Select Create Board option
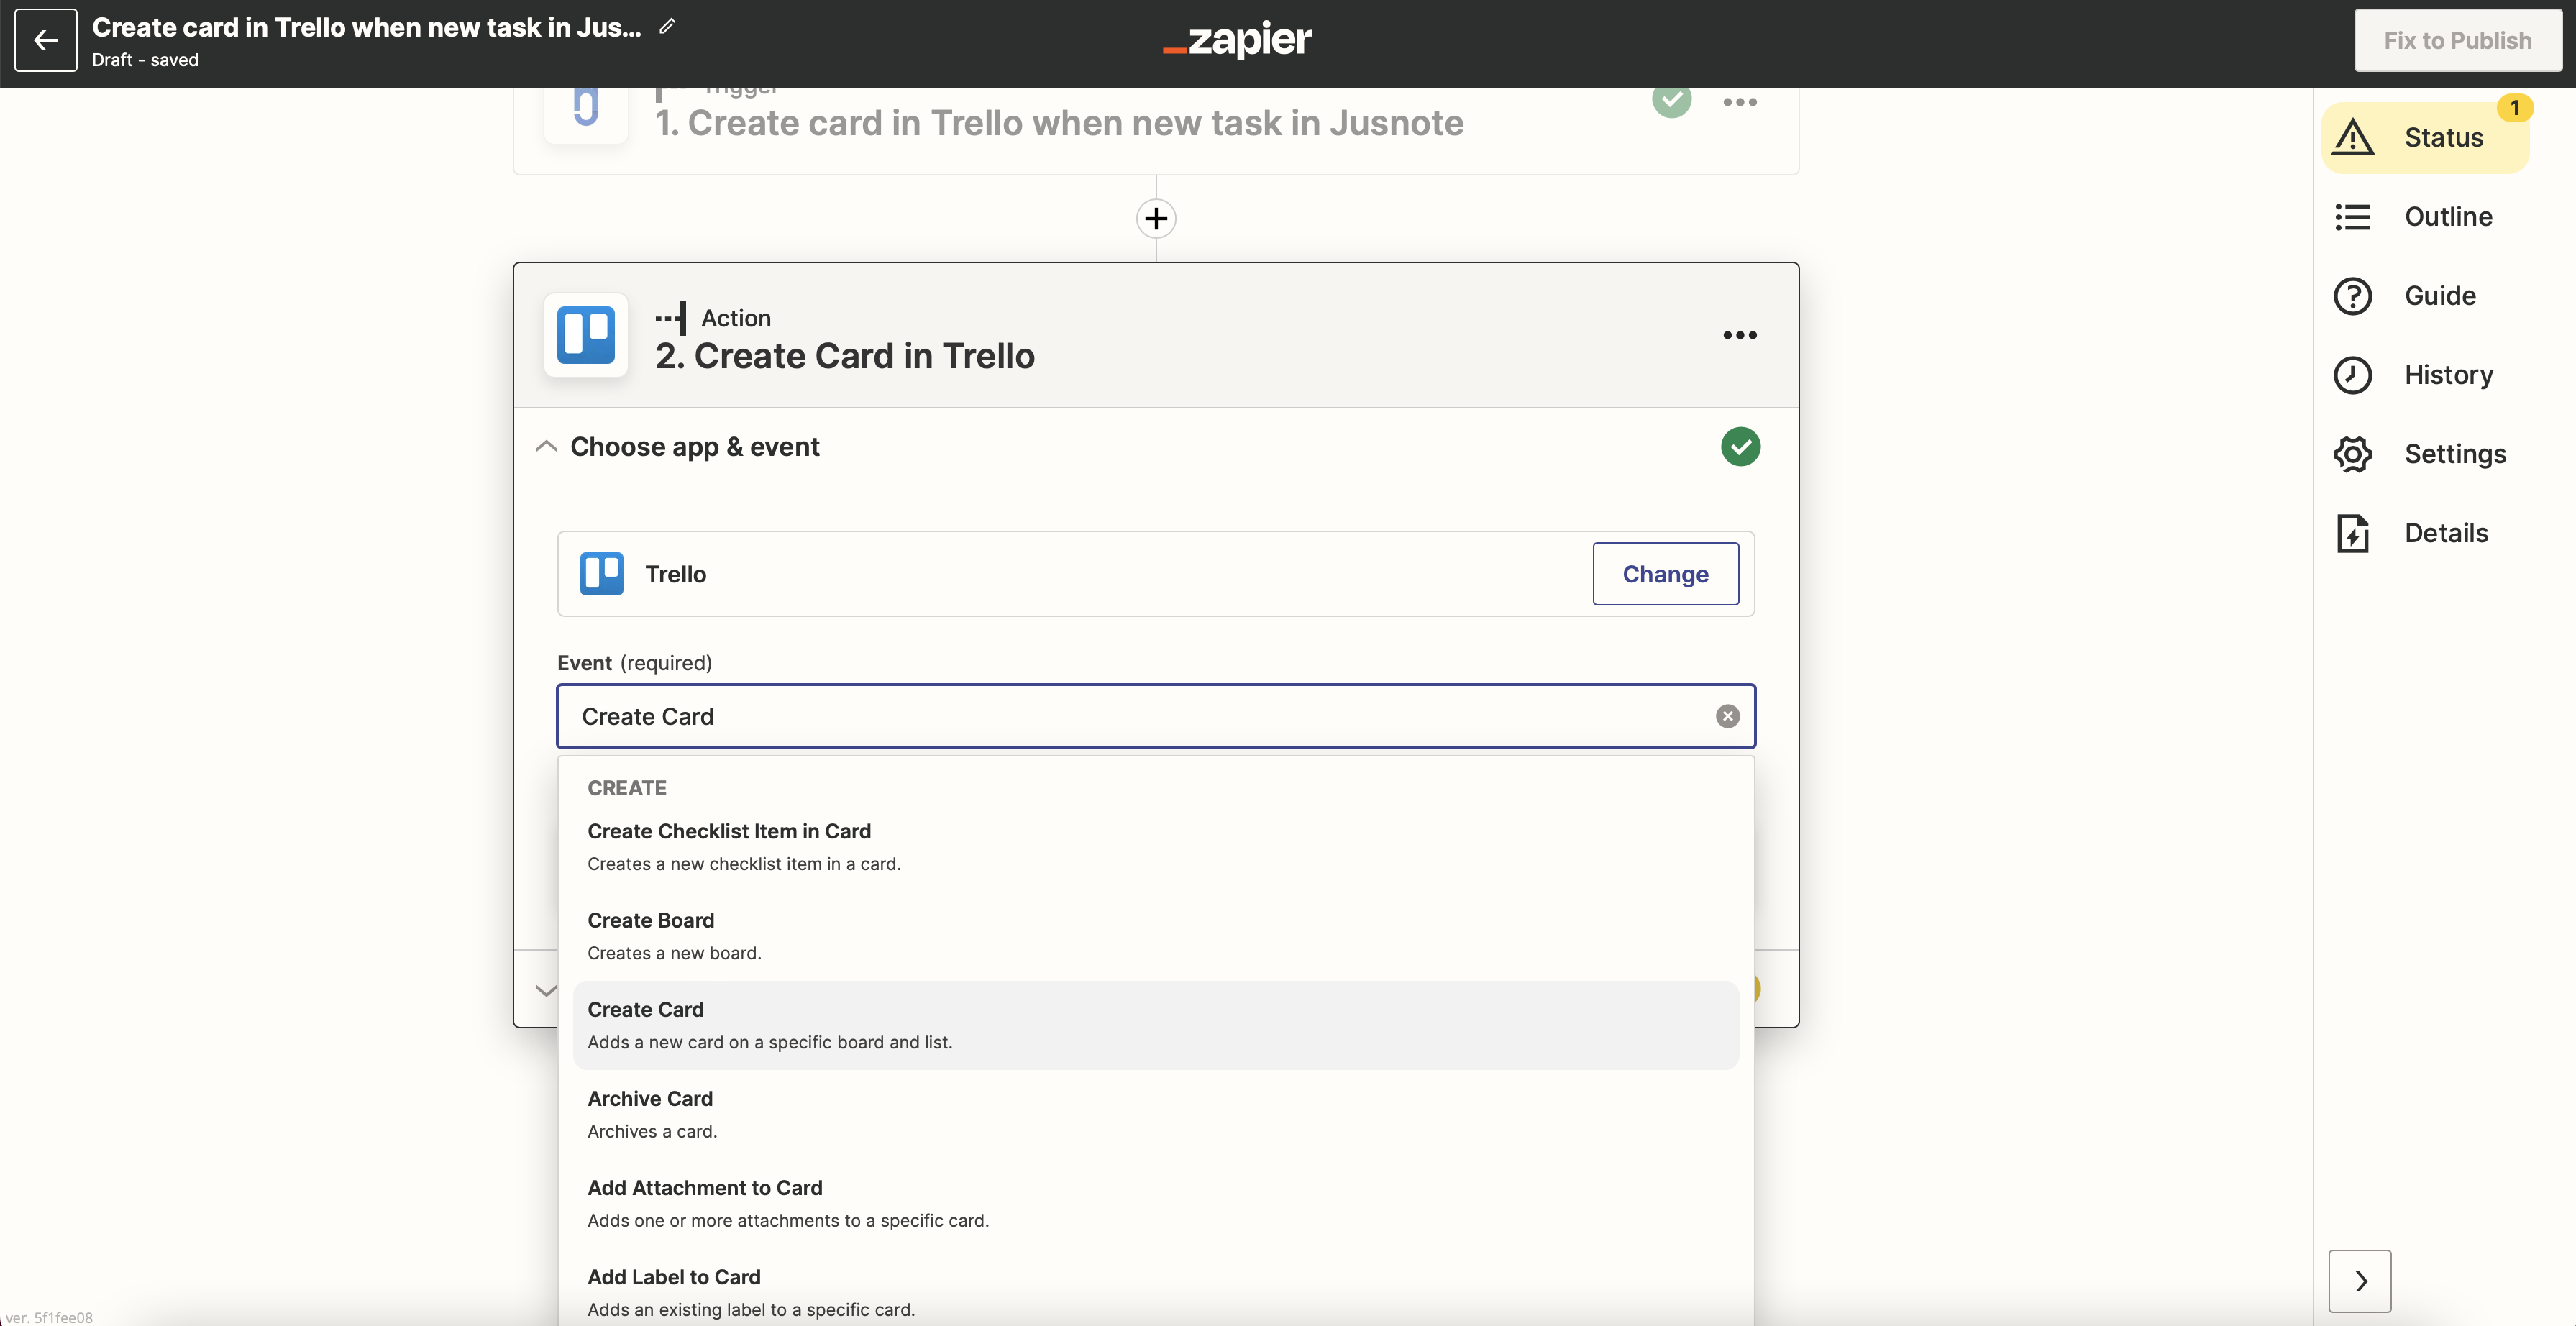Viewport: 2576px width, 1326px height. tap(1156, 936)
